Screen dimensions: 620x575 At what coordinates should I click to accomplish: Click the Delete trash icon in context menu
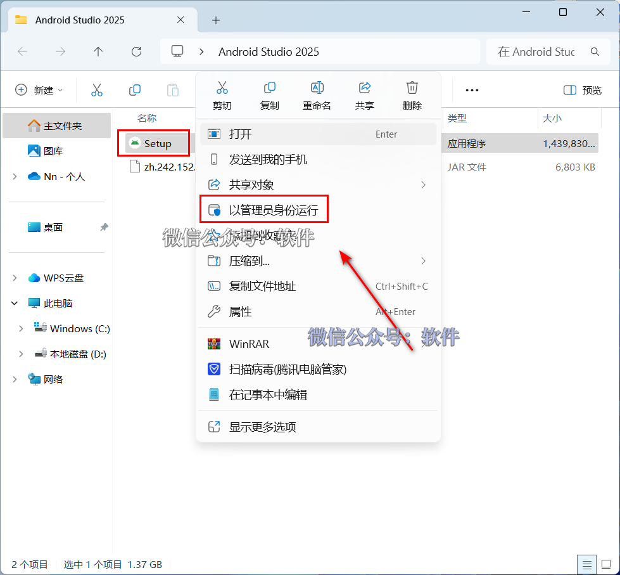tap(412, 87)
